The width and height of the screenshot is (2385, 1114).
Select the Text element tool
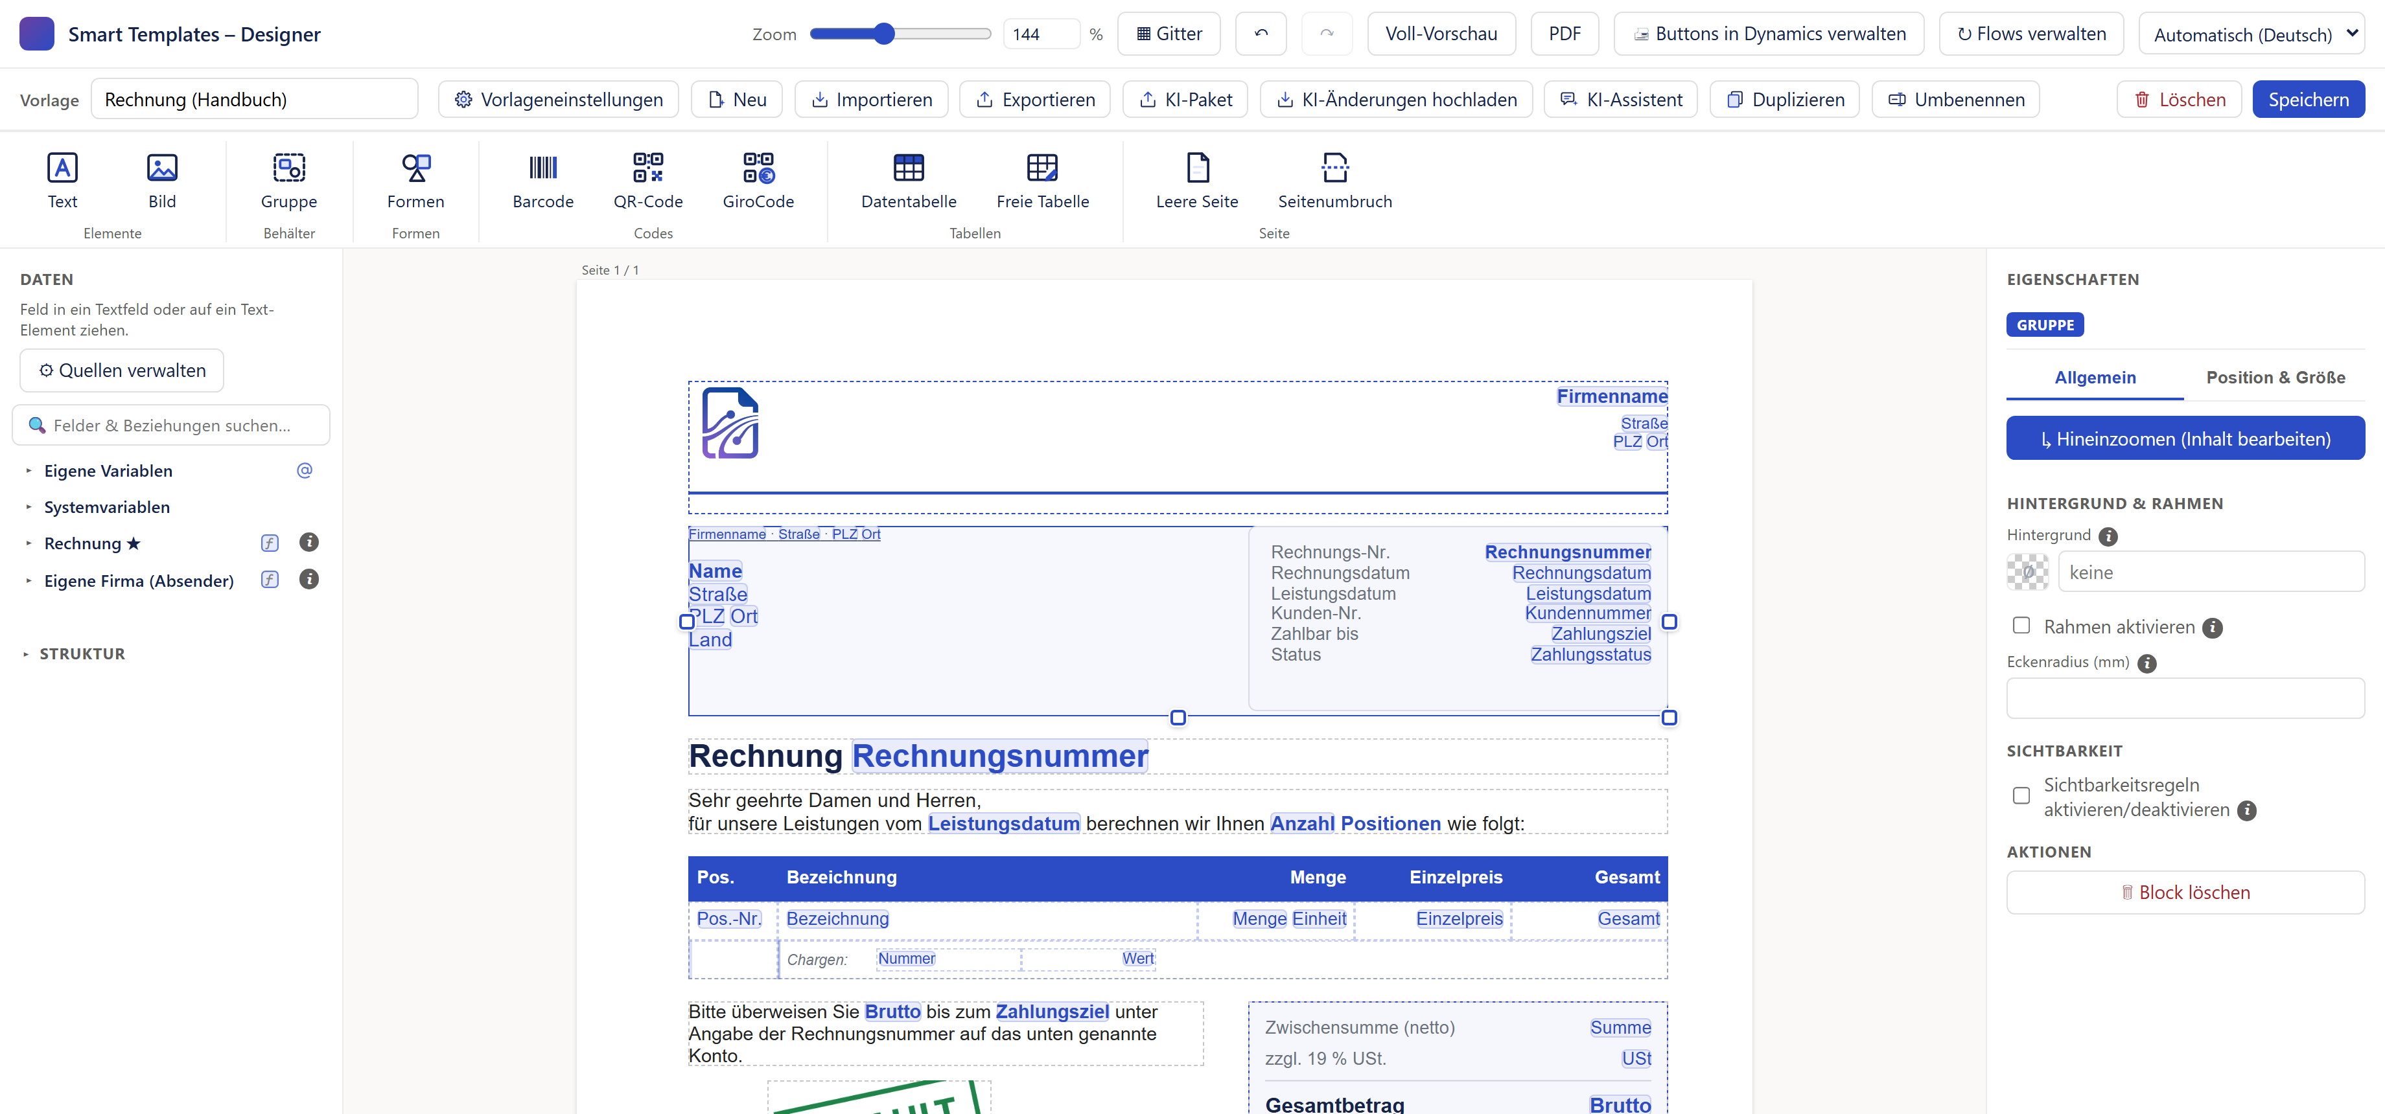[x=62, y=181]
